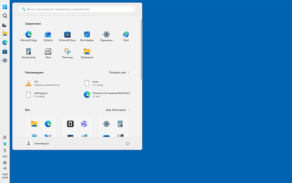Open Параметры from pinned apps

106,36
